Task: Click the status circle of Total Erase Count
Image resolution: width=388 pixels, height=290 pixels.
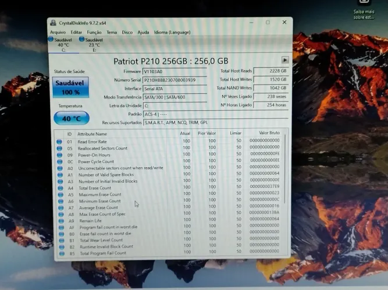Action: (60, 188)
